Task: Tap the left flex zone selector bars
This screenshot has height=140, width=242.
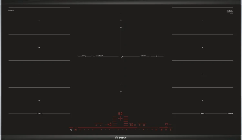Action: pyautogui.click(x=115, y=121)
